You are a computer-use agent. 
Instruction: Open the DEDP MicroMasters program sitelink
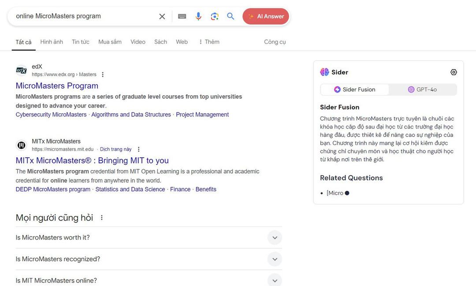pyautogui.click(x=53, y=189)
